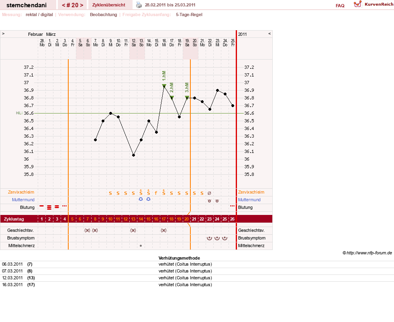Click the 3.hM temperature marker triangle
Screen dimensions: 394x322
pyautogui.click(x=187, y=97)
